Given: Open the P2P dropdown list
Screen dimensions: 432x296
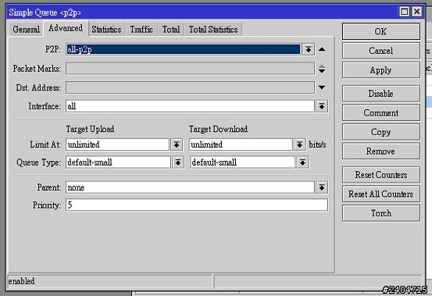Looking at the screenshot, I should [x=309, y=49].
